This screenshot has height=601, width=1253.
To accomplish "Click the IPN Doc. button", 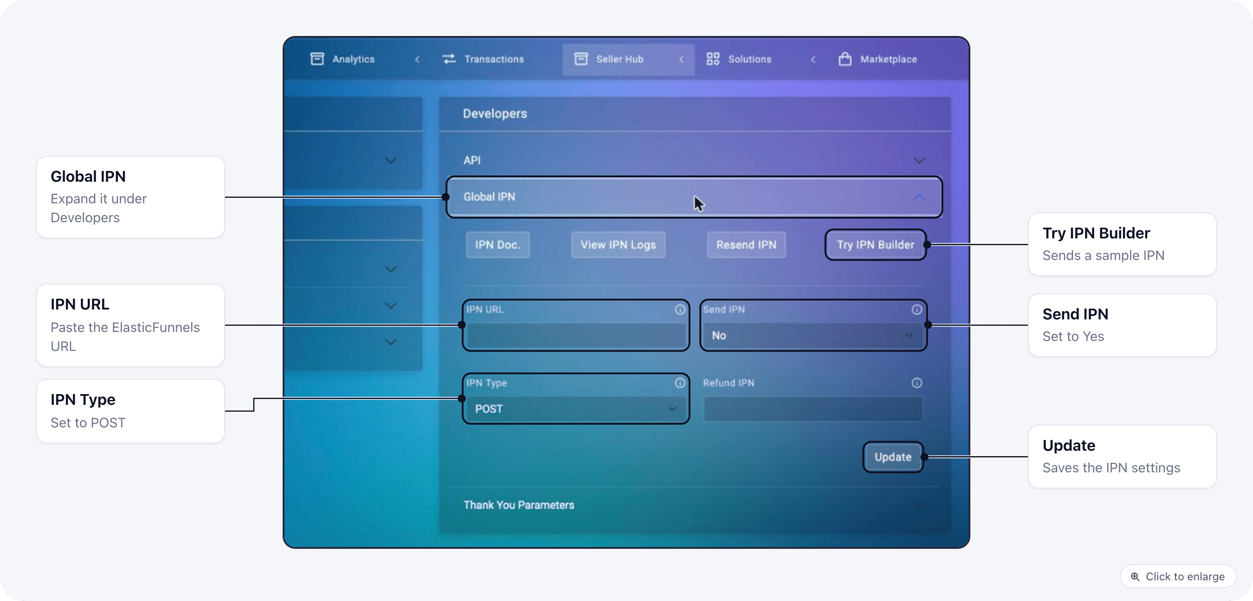I will pos(497,245).
